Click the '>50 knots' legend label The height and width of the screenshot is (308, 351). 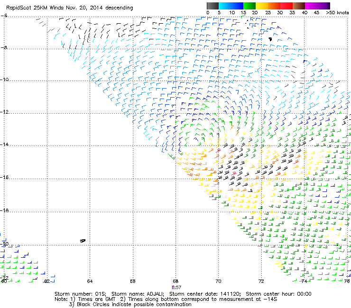(x=337, y=13)
